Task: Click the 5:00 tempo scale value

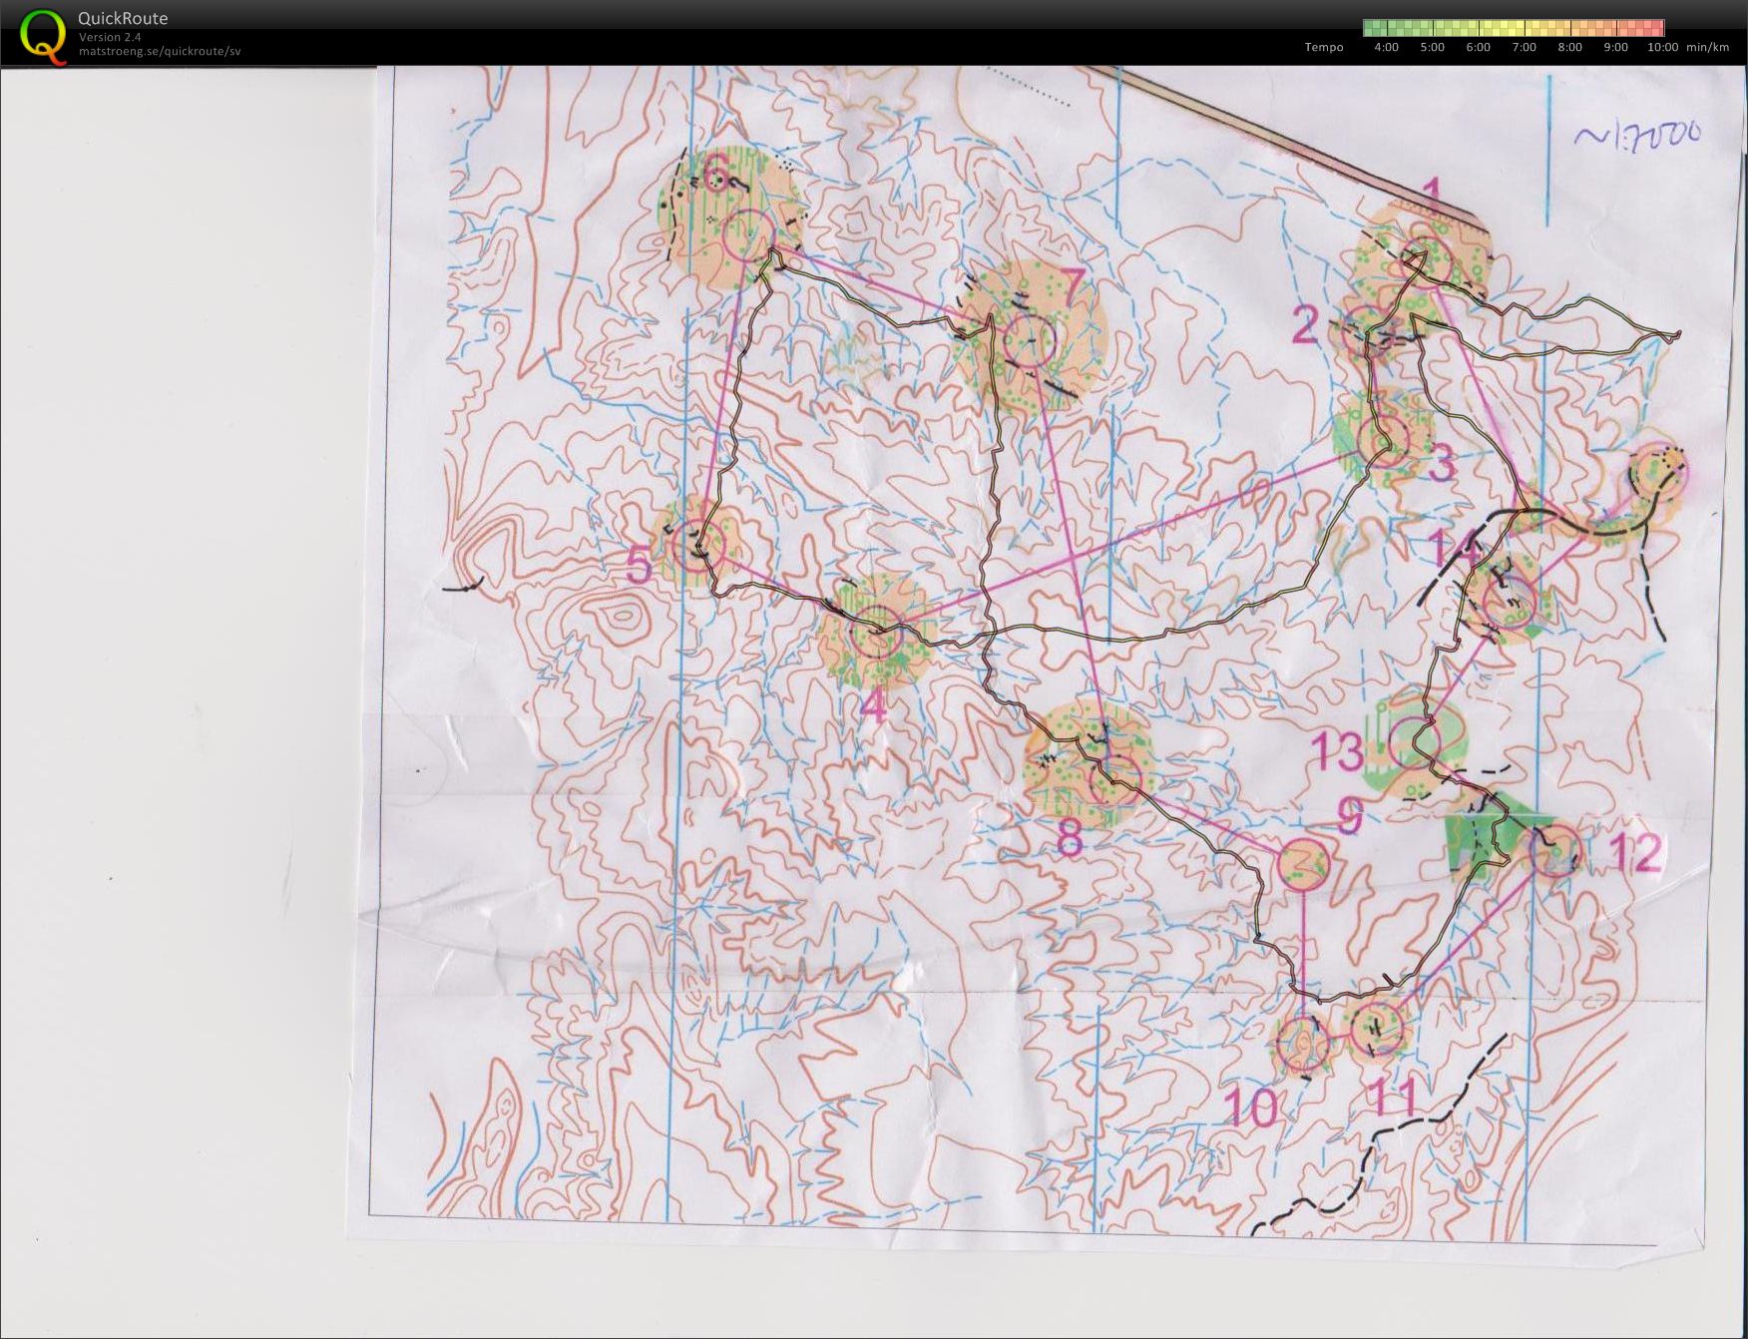Action: (1432, 47)
